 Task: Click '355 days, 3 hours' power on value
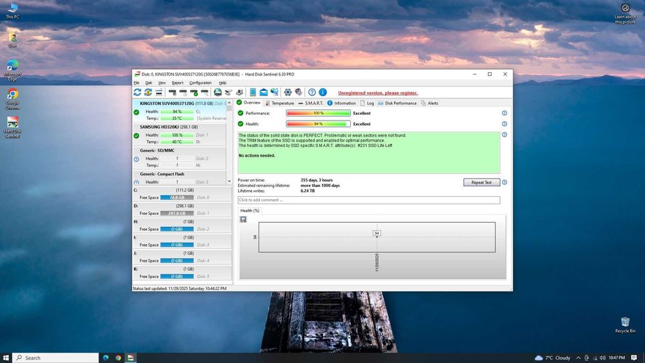[x=316, y=180]
